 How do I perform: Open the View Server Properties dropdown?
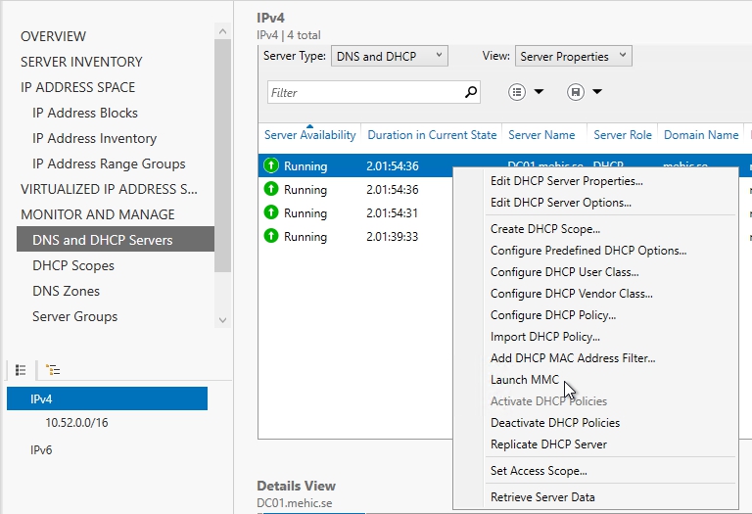[x=573, y=57]
